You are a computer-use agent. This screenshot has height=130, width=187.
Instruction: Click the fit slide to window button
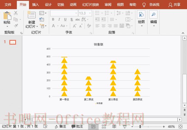click(181, 126)
